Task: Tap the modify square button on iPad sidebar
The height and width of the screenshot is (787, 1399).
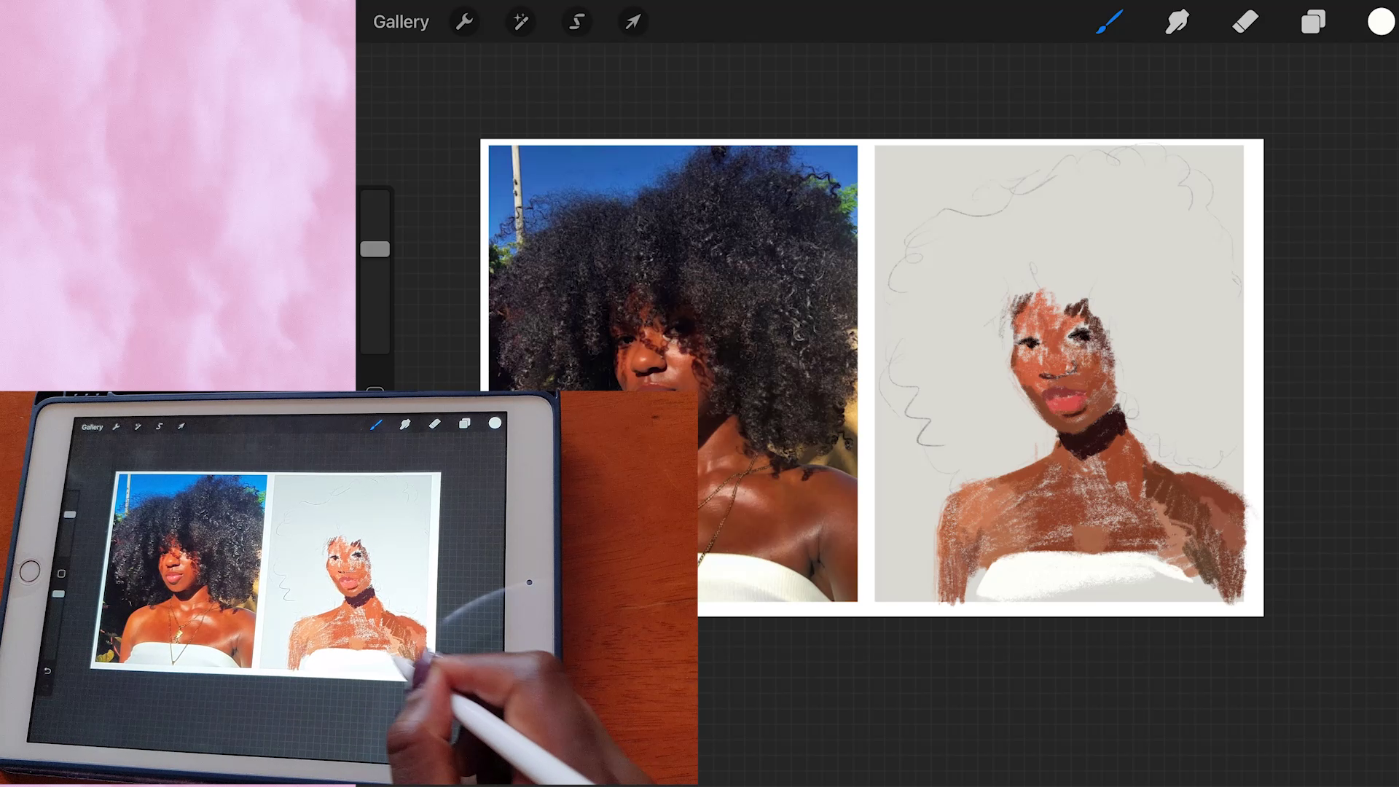Action: tap(61, 574)
